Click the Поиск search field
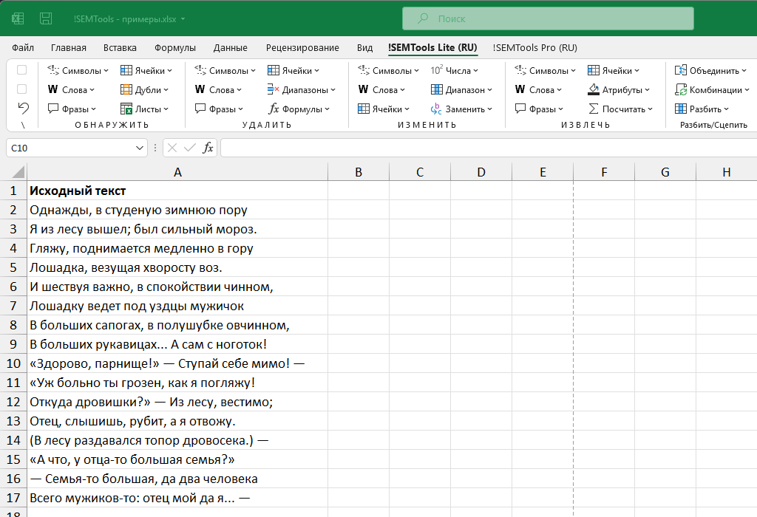Viewport: 757px width, 517px height. coord(548,18)
